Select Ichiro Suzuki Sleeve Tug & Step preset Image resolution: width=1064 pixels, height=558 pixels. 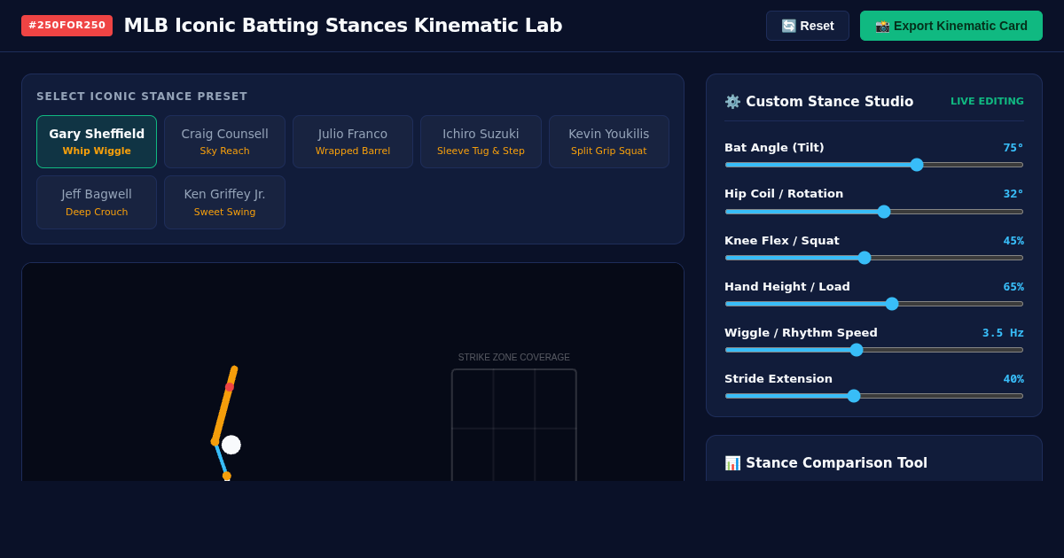tap(481, 142)
